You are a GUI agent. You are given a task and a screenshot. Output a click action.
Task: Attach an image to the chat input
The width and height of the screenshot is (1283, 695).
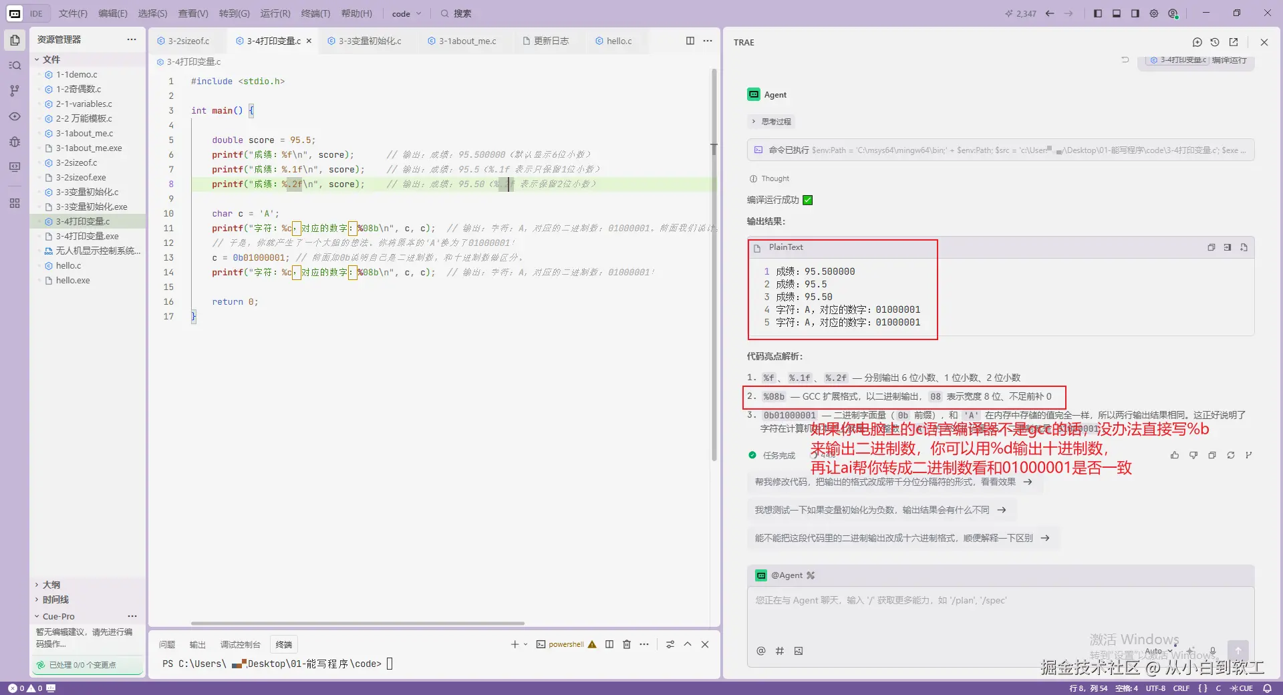point(799,651)
